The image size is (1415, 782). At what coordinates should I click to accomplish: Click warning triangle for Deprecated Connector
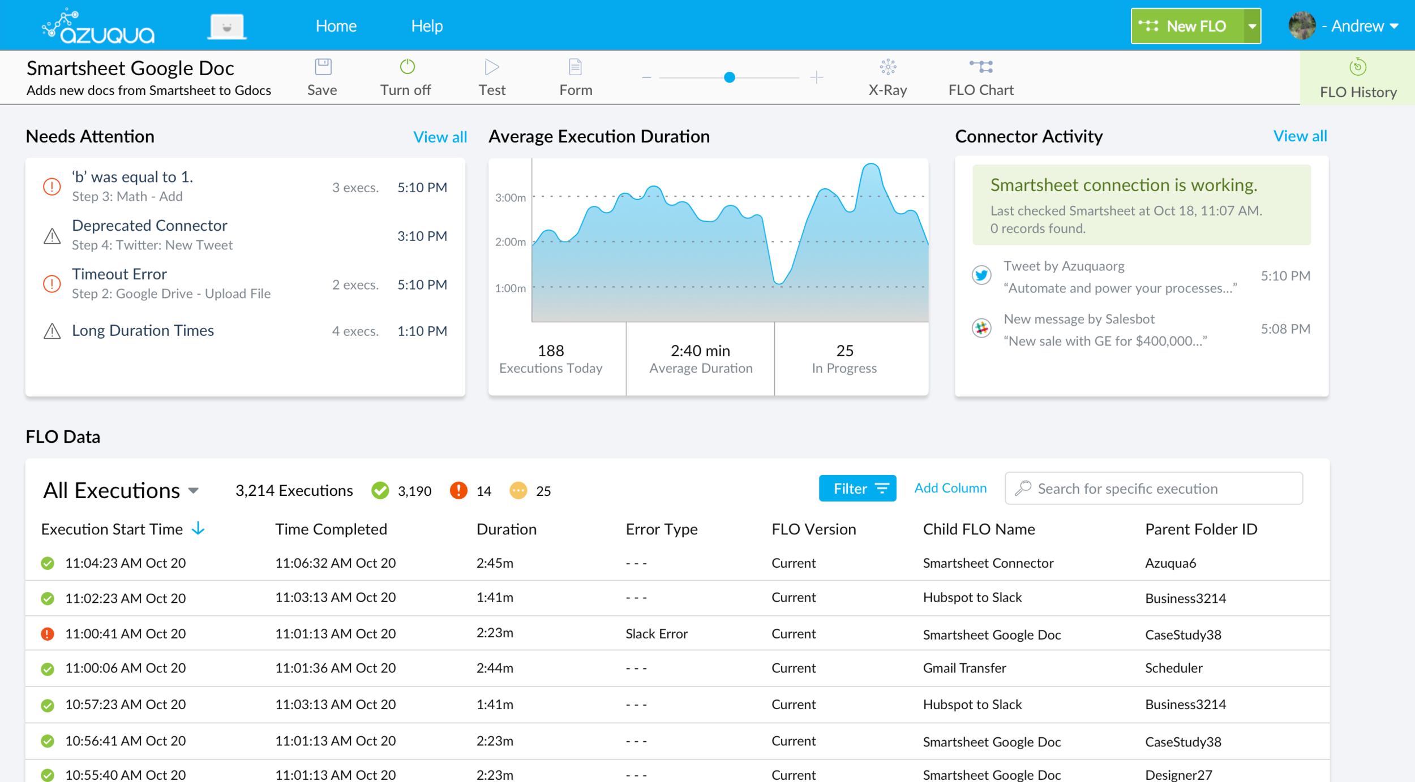(x=52, y=236)
